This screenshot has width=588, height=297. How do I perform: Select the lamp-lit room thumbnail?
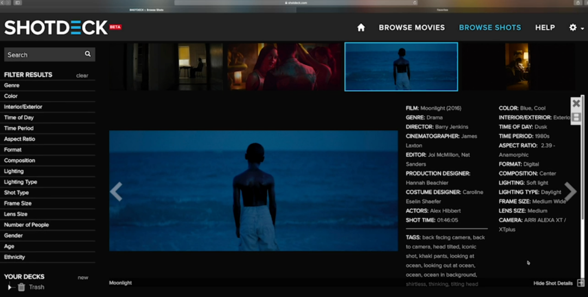518,67
